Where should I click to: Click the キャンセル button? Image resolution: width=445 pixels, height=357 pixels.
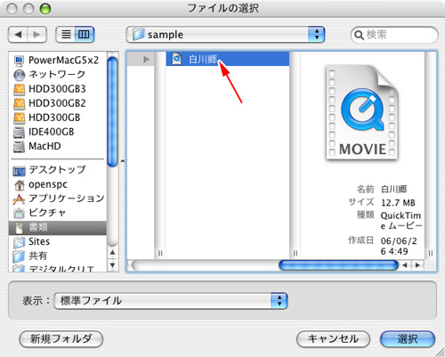pyautogui.click(x=333, y=339)
